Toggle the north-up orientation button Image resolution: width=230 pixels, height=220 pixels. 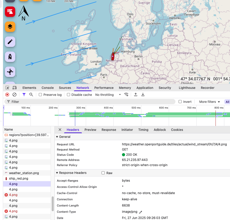point(10,57)
